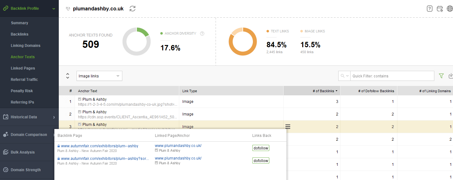453x180 pixels.
Task: Open Referring IPs section
Action: (x=22, y=102)
